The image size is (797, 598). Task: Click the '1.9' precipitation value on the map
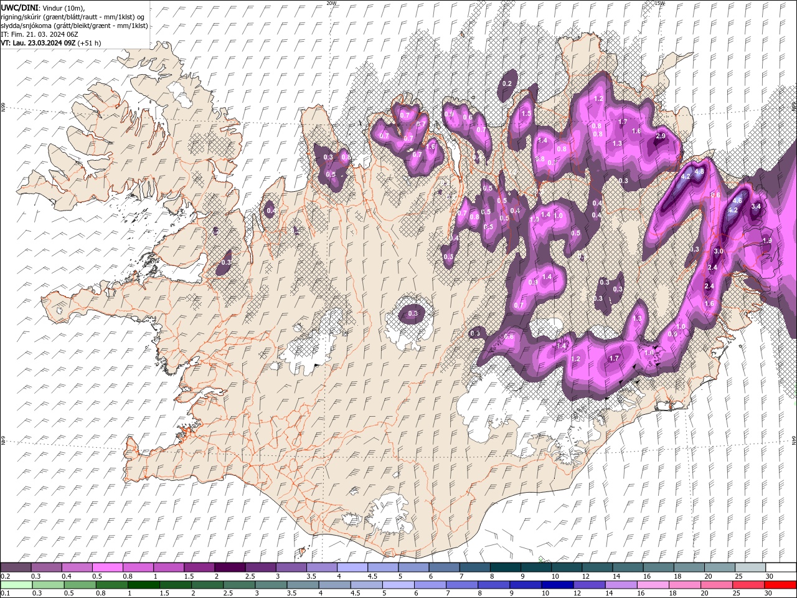coord(767,240)
